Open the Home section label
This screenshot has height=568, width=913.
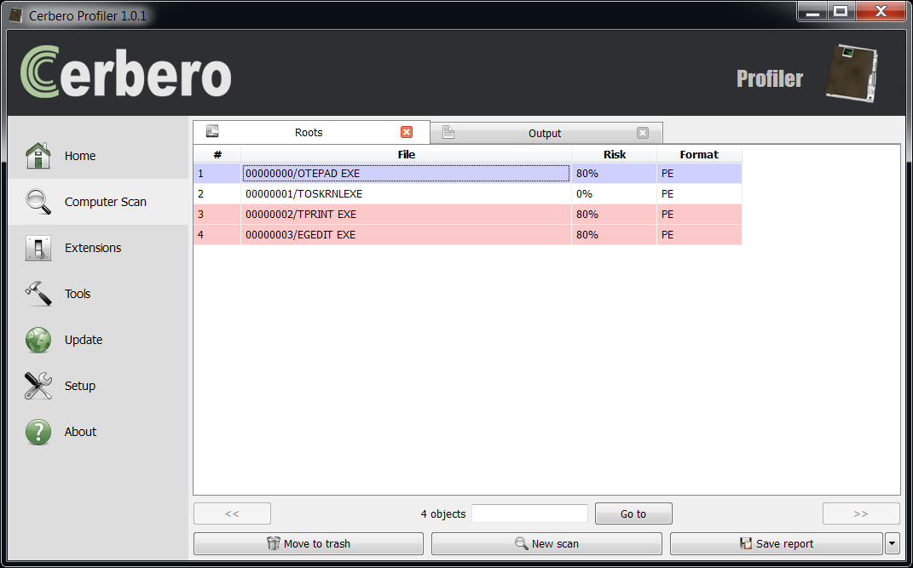pyautogui.click(x=80, y=156)
